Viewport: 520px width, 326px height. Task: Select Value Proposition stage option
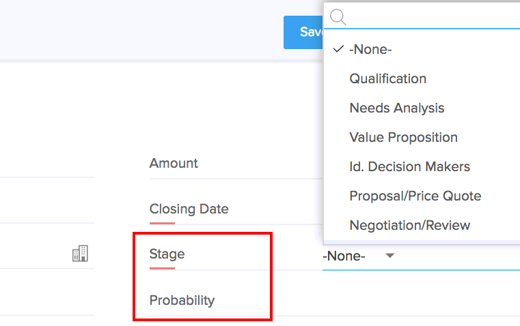[x=403, y=137]
